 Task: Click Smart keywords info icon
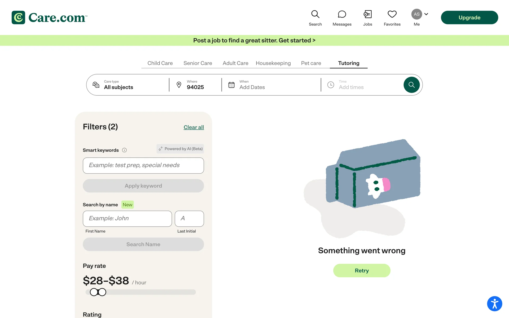(124, 150)
